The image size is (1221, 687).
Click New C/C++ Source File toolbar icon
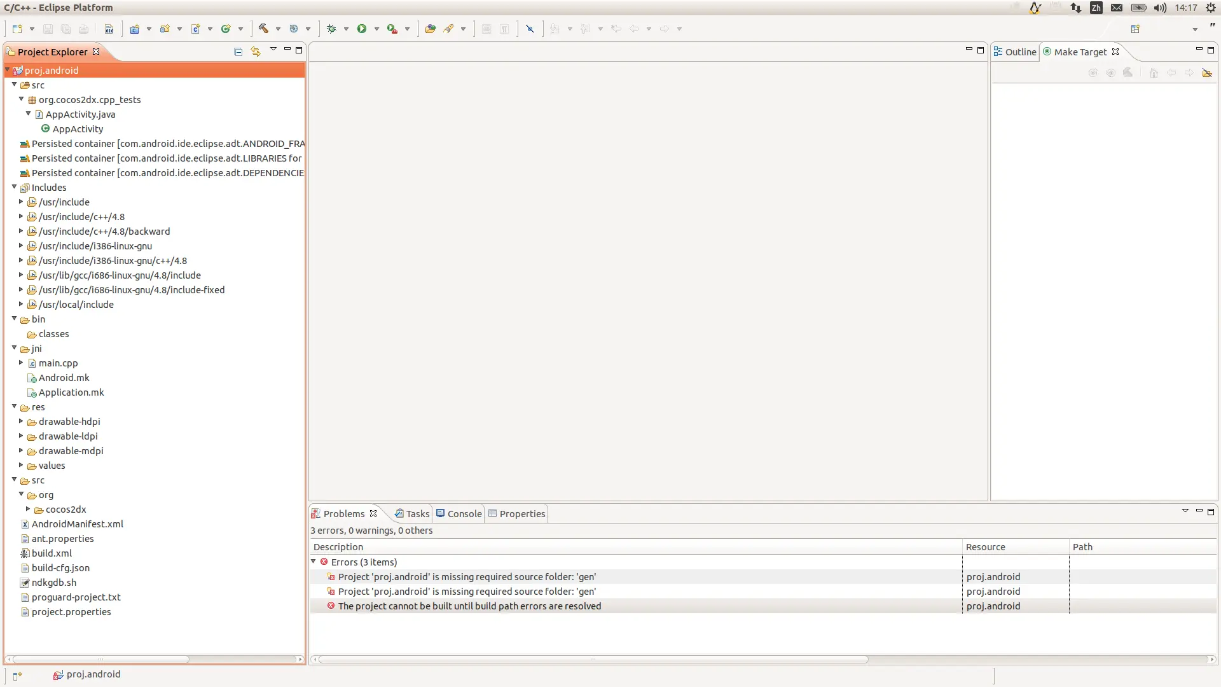tap(196, 29)
